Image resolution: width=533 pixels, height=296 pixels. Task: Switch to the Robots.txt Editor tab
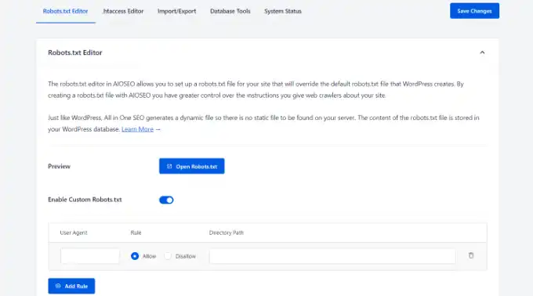point(65,11)
